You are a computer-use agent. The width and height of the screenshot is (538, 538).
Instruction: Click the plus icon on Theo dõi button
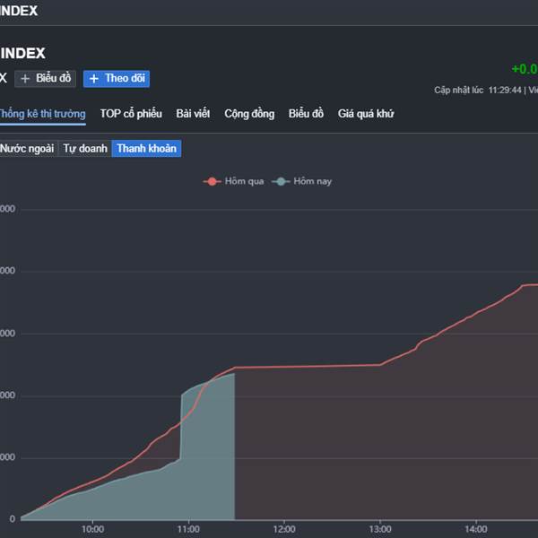tap(94, 79)
